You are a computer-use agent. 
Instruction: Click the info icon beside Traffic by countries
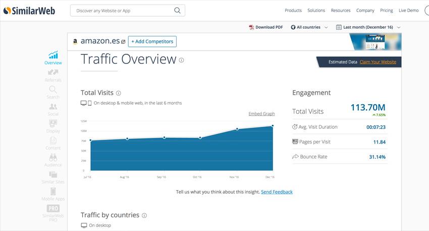tap(144, 215)
